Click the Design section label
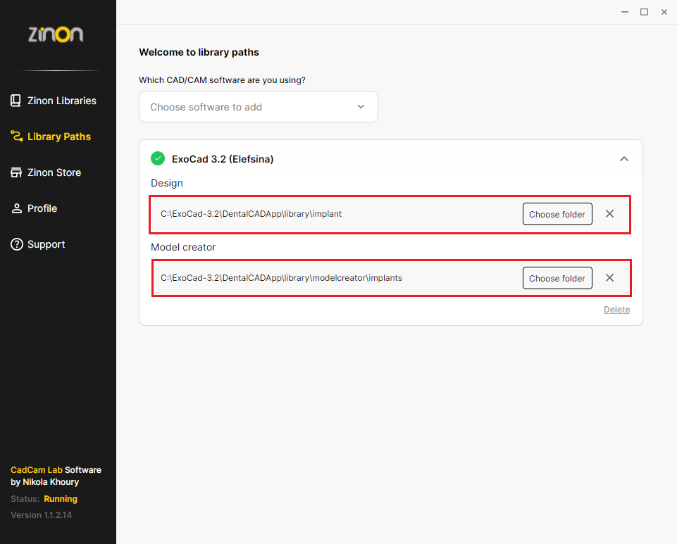The height and width of the screenshot is (544, 677). click(x=167, y=184)
